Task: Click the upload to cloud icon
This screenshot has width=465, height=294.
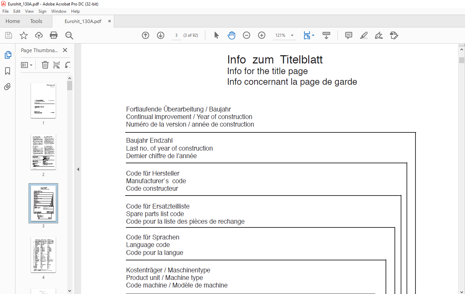Action: tap(39, 35)
